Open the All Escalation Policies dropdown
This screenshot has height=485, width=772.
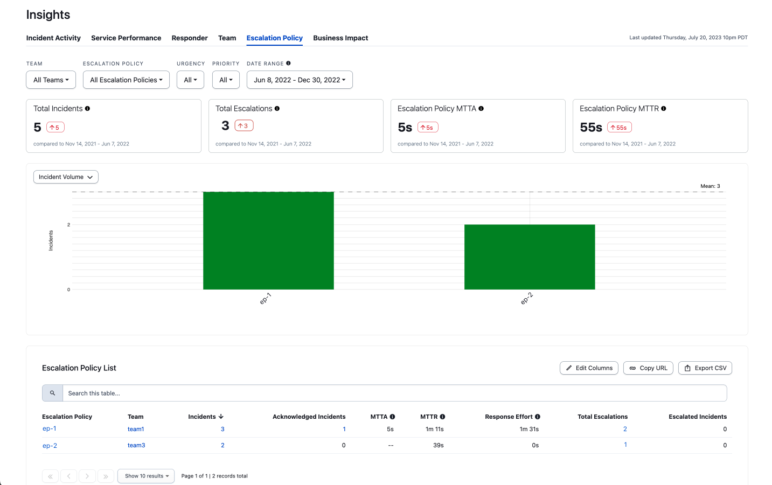click(126, 80)
